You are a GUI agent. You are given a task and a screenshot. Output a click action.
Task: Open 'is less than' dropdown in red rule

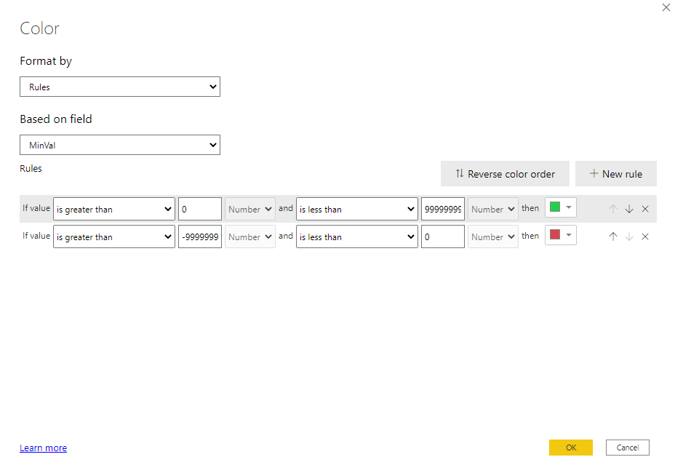pyautogui.click(x=357, y=236)
